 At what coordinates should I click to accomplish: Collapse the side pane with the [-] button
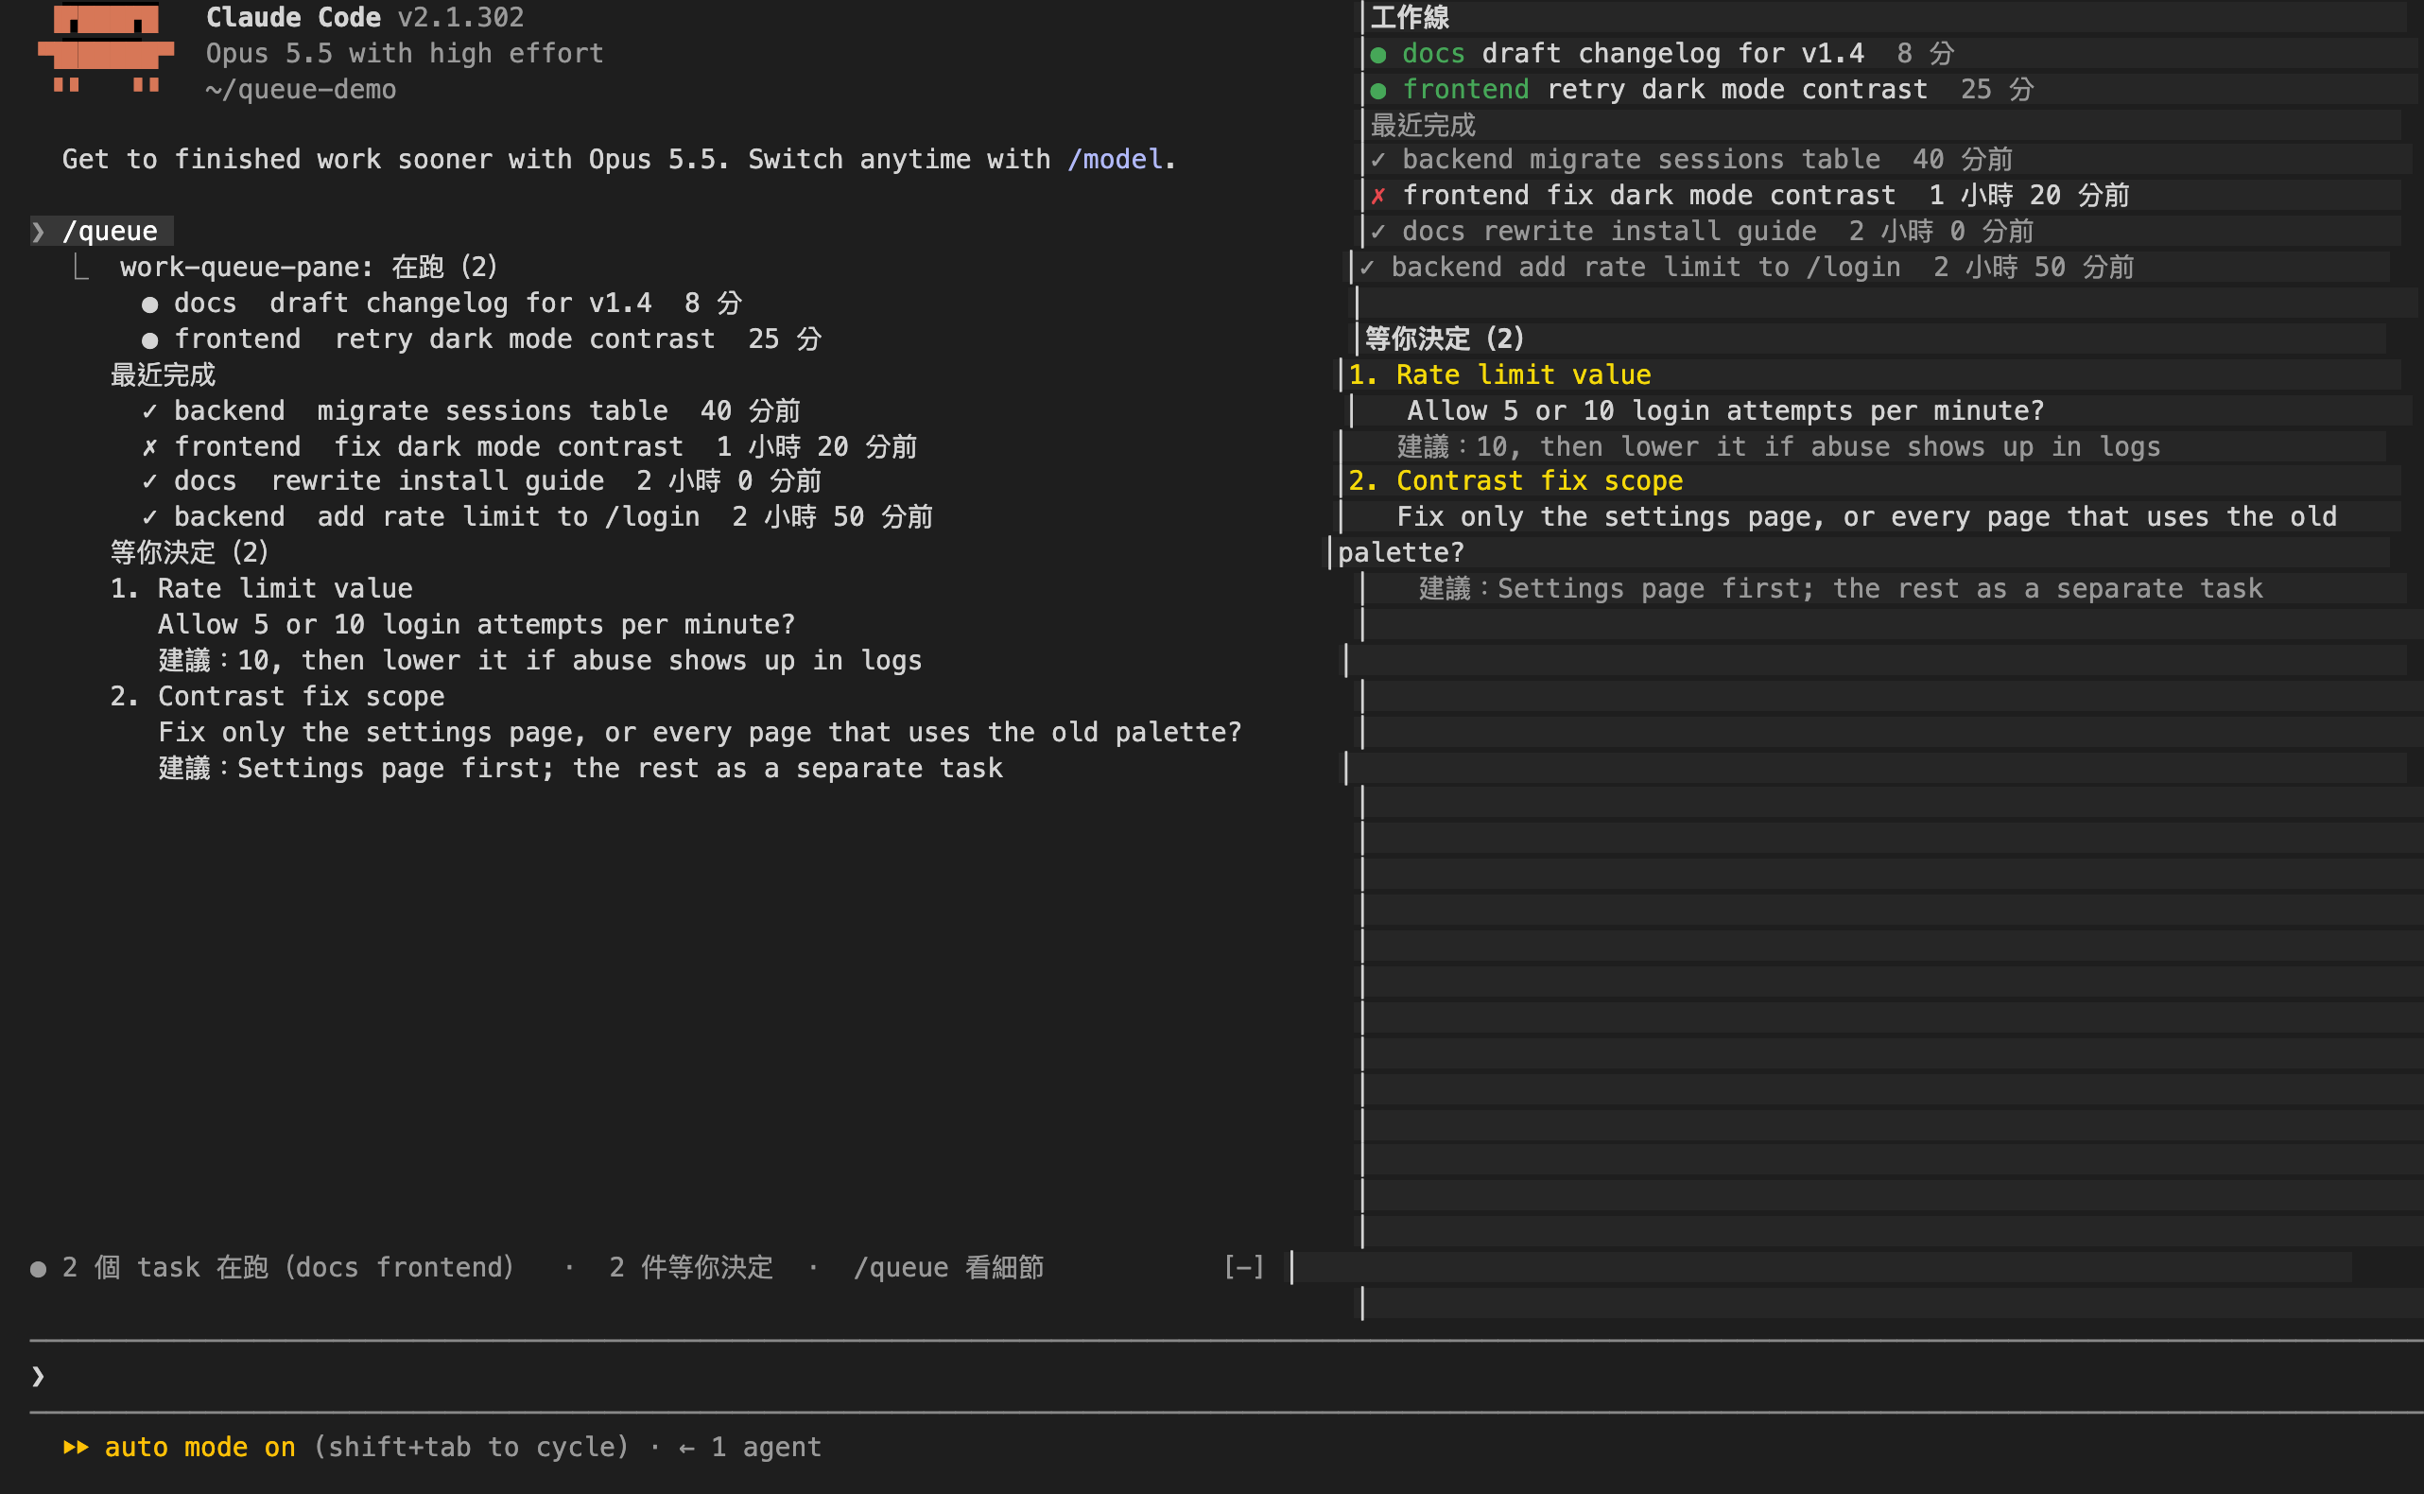(x=1243, y=1267)
